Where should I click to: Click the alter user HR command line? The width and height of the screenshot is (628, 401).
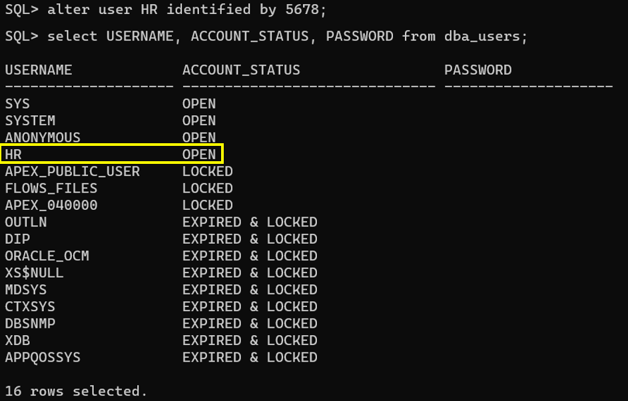(x=165, y=9)
